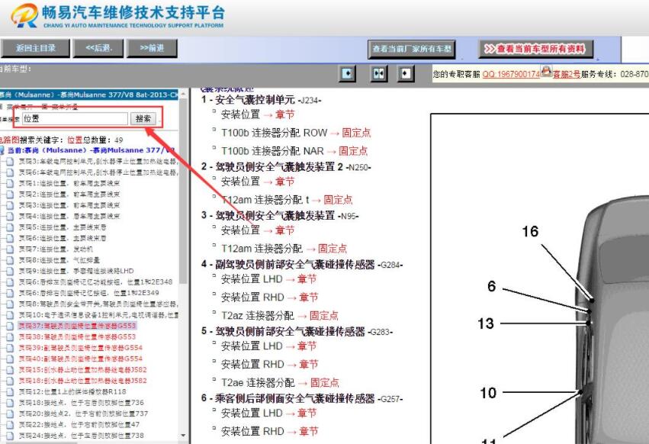Open 页码8:驾驶员侧安全带开关 item
The width and height of the screenshot is (649, 444).
click(98, 304)
